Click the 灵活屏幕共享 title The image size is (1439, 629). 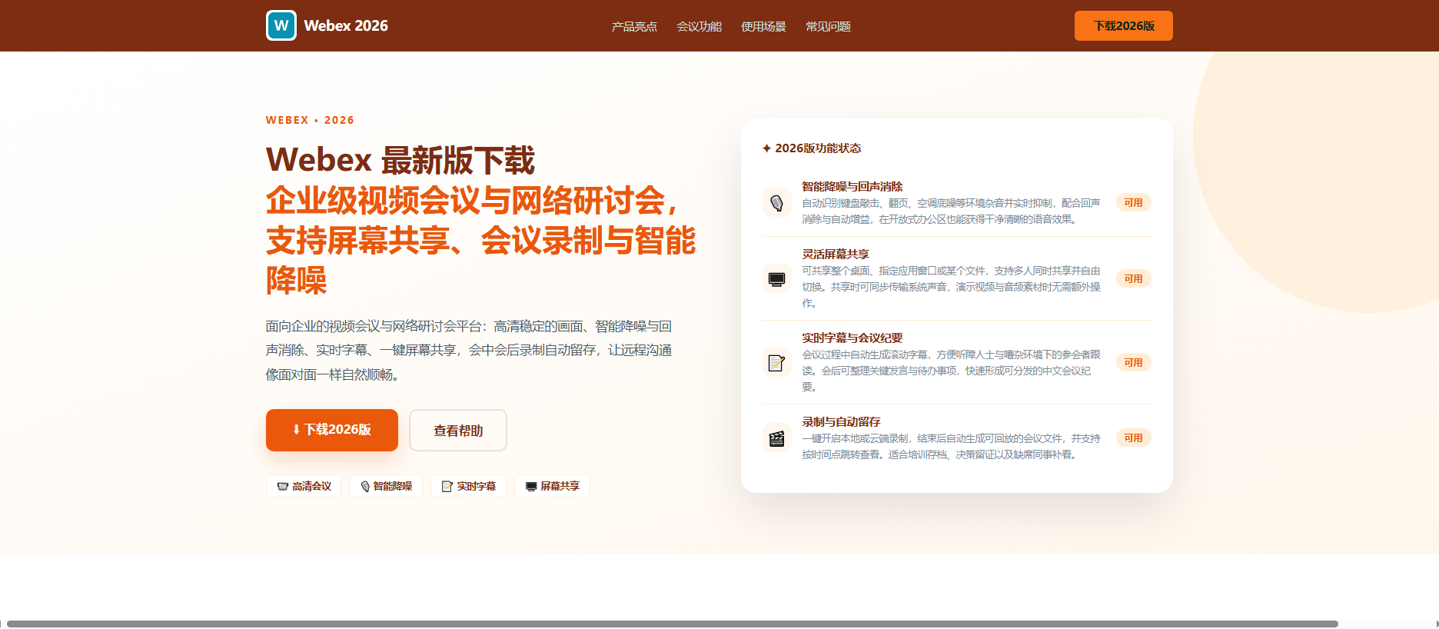pyautogui.click(x=835, y=254)
